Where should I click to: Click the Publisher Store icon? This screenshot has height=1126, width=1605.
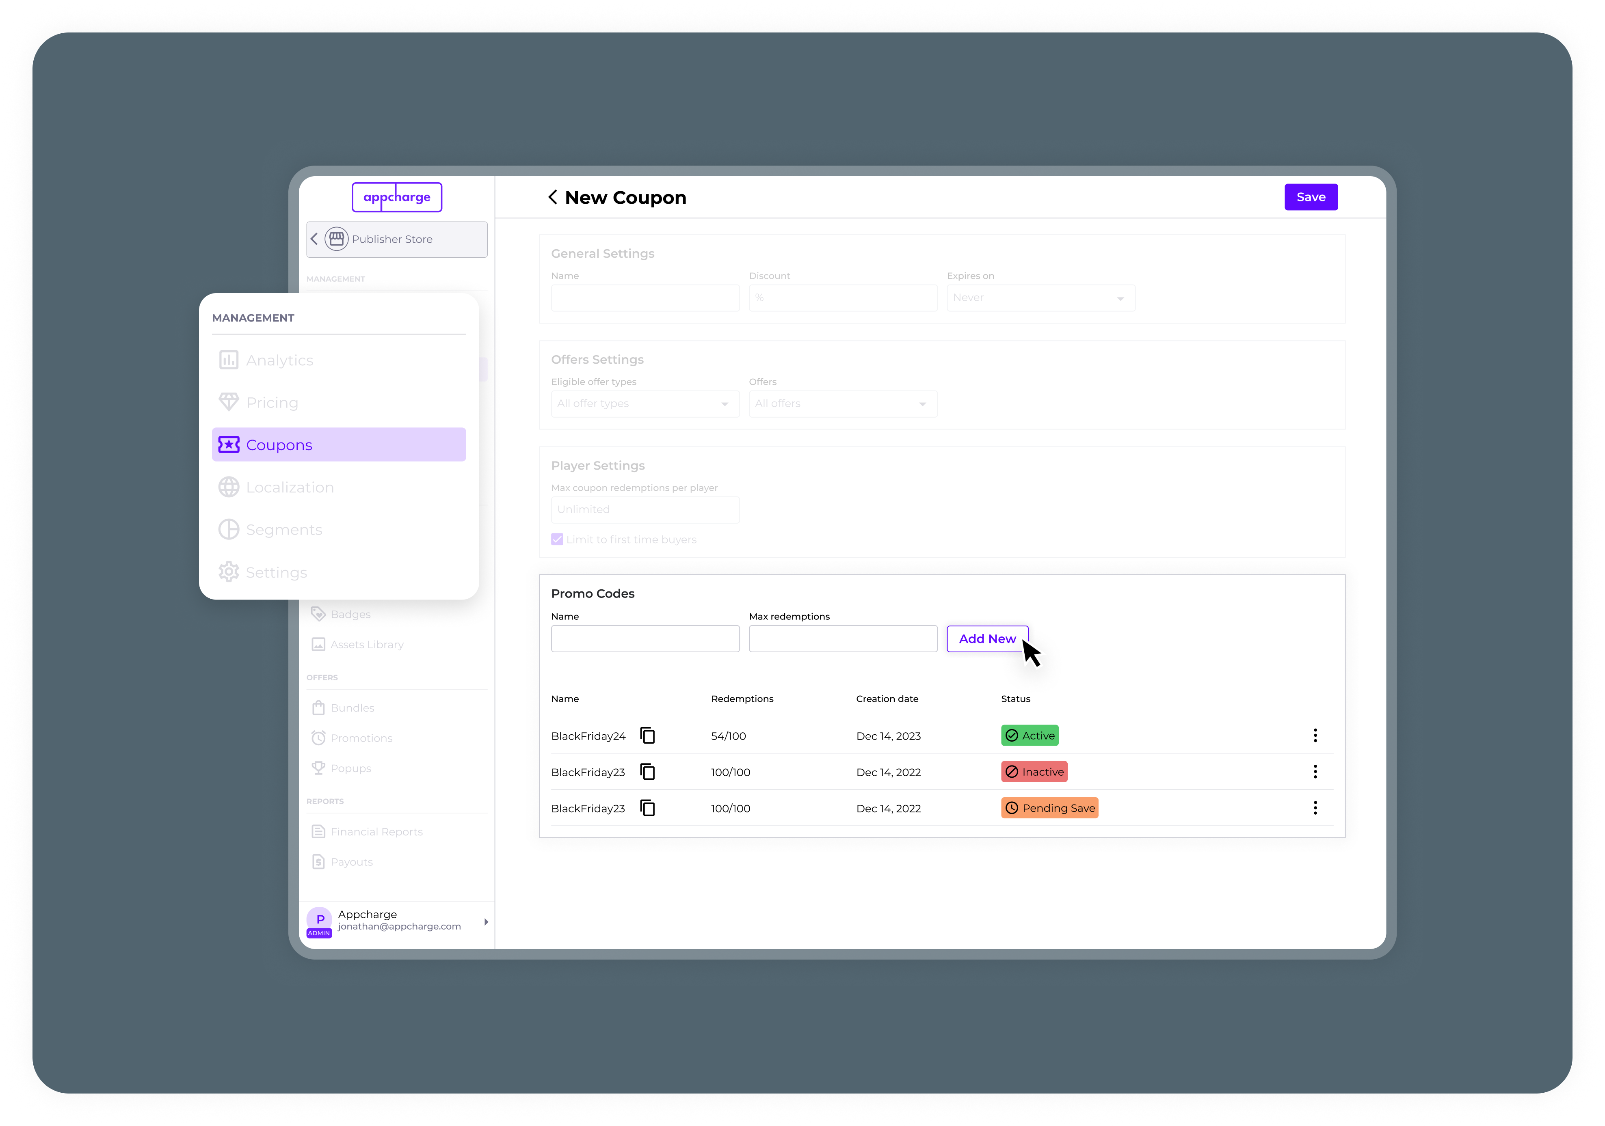(x=336, y=239)
